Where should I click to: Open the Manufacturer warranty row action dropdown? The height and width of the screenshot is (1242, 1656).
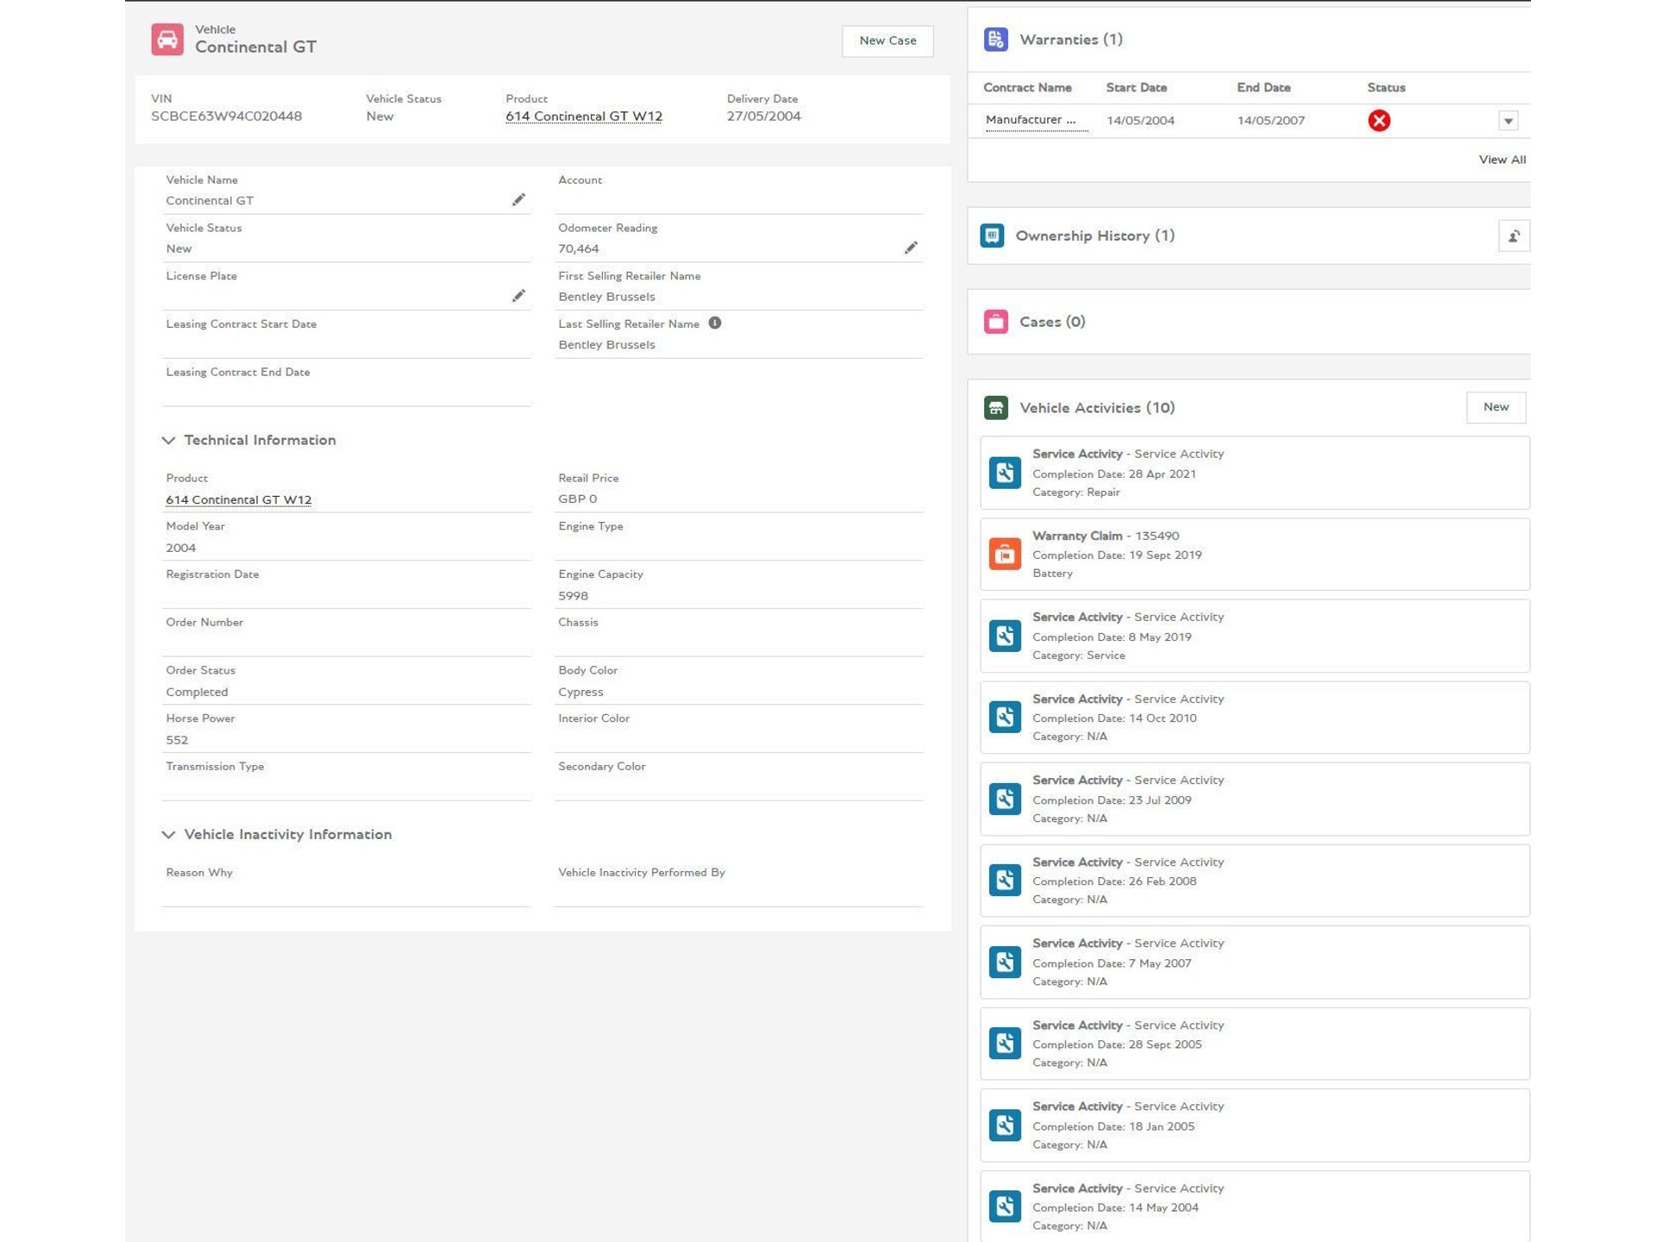pos(1509,121)
